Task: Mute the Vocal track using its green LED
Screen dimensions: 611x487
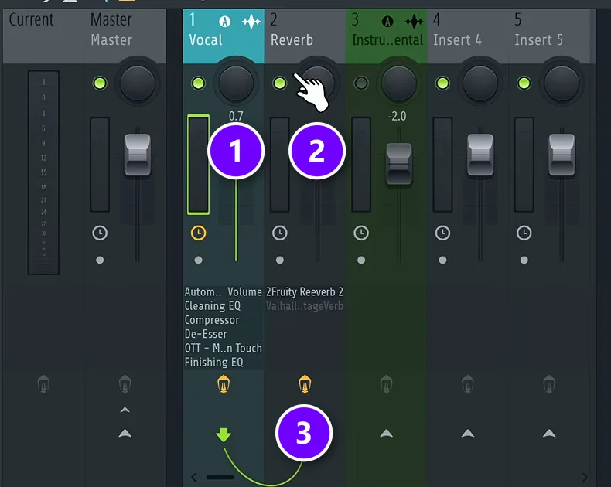Action: click(x=198, y=83)
